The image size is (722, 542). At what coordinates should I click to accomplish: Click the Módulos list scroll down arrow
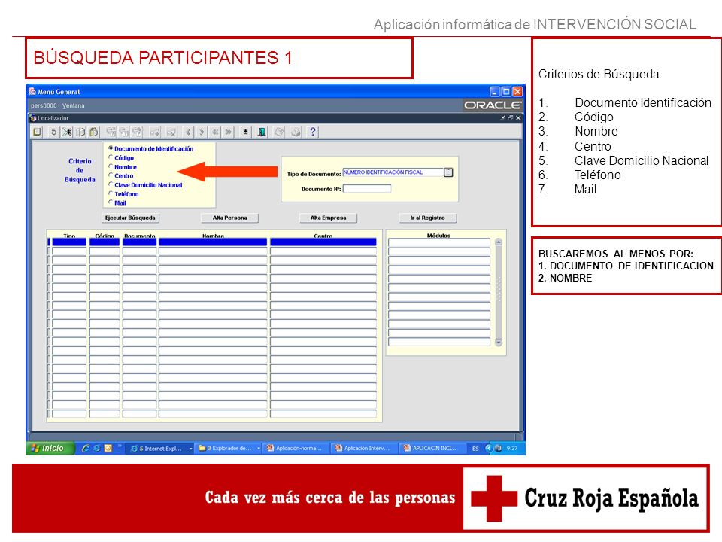click(x=498, y=343)
